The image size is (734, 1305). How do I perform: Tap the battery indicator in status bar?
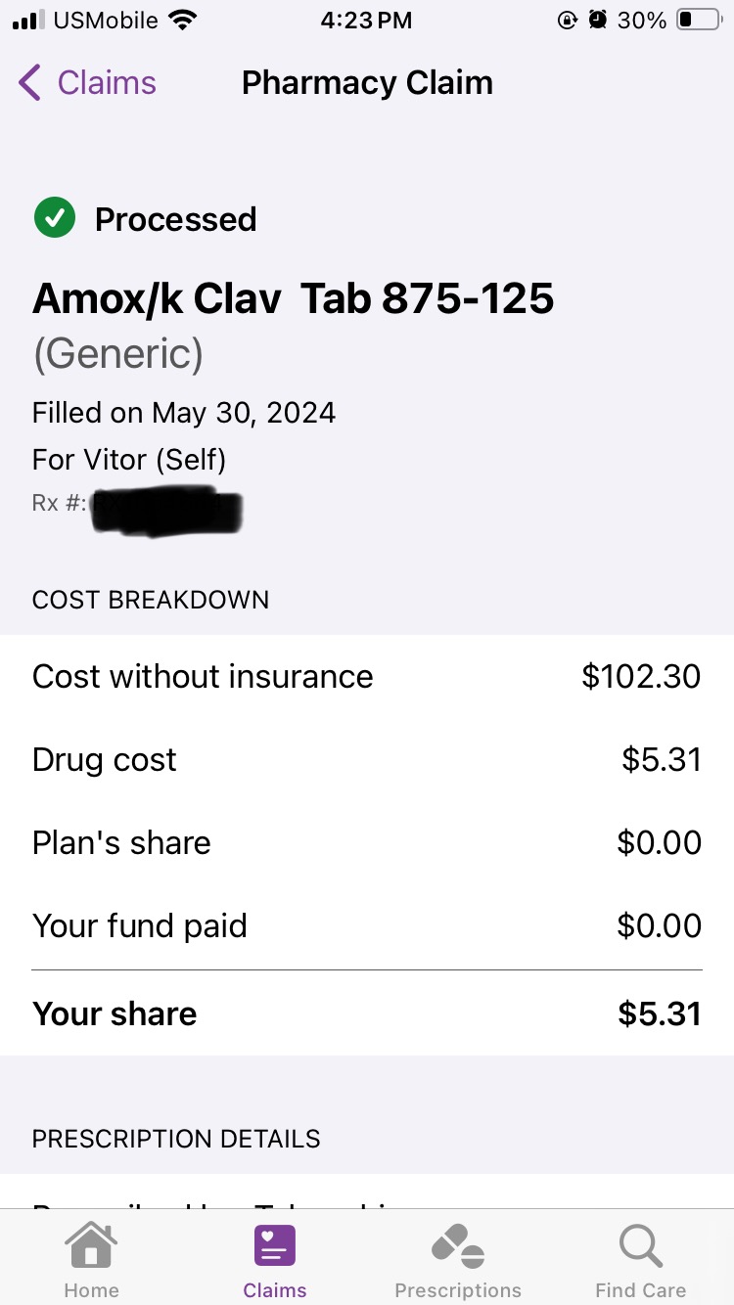(x=699, y=20)
